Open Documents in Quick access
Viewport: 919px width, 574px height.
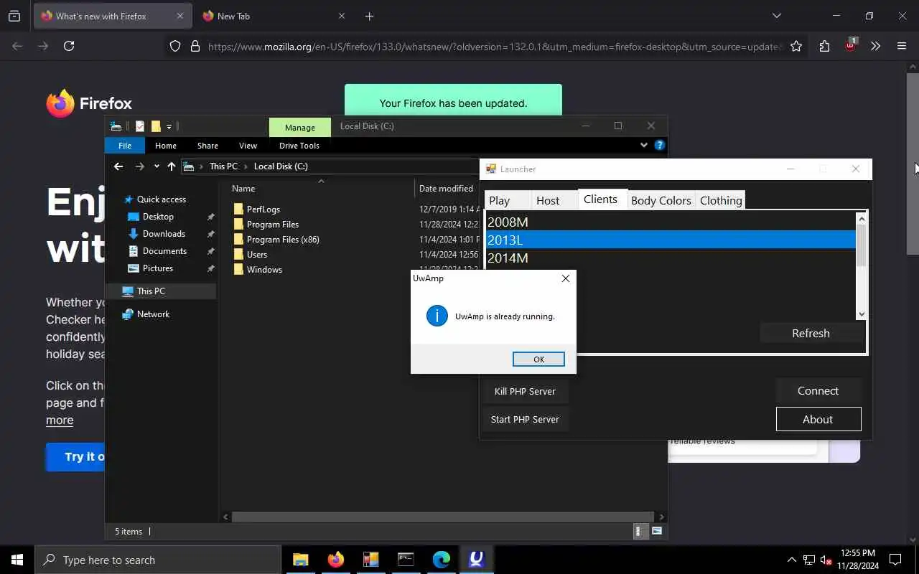pyautogui.click(x=164, y=251)
